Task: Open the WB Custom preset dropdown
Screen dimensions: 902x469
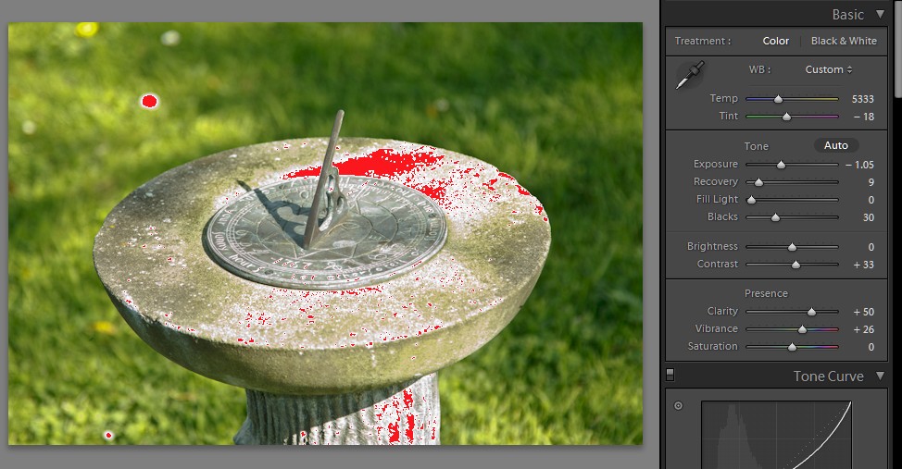Action: (x=828, y=69)
